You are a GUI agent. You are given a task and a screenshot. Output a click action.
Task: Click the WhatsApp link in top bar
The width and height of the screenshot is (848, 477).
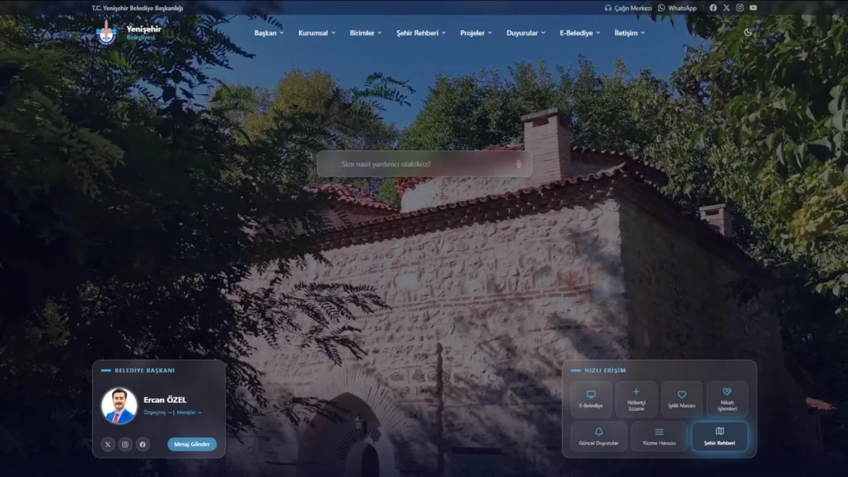click(677, 8)
